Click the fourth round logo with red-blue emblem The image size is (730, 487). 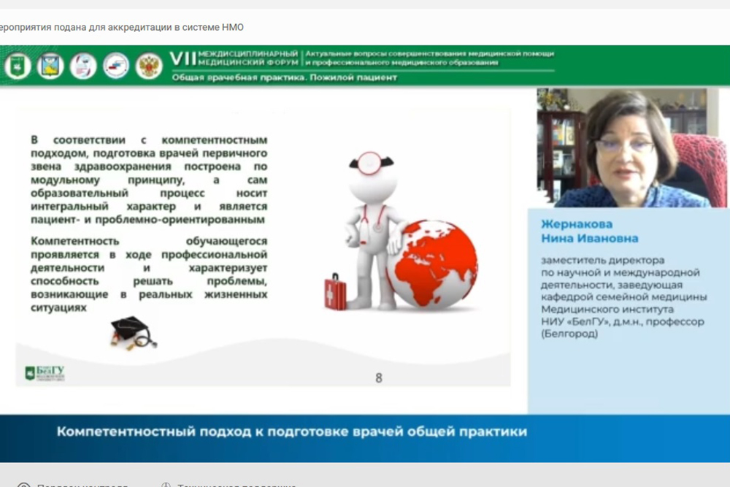coord(116,66)
